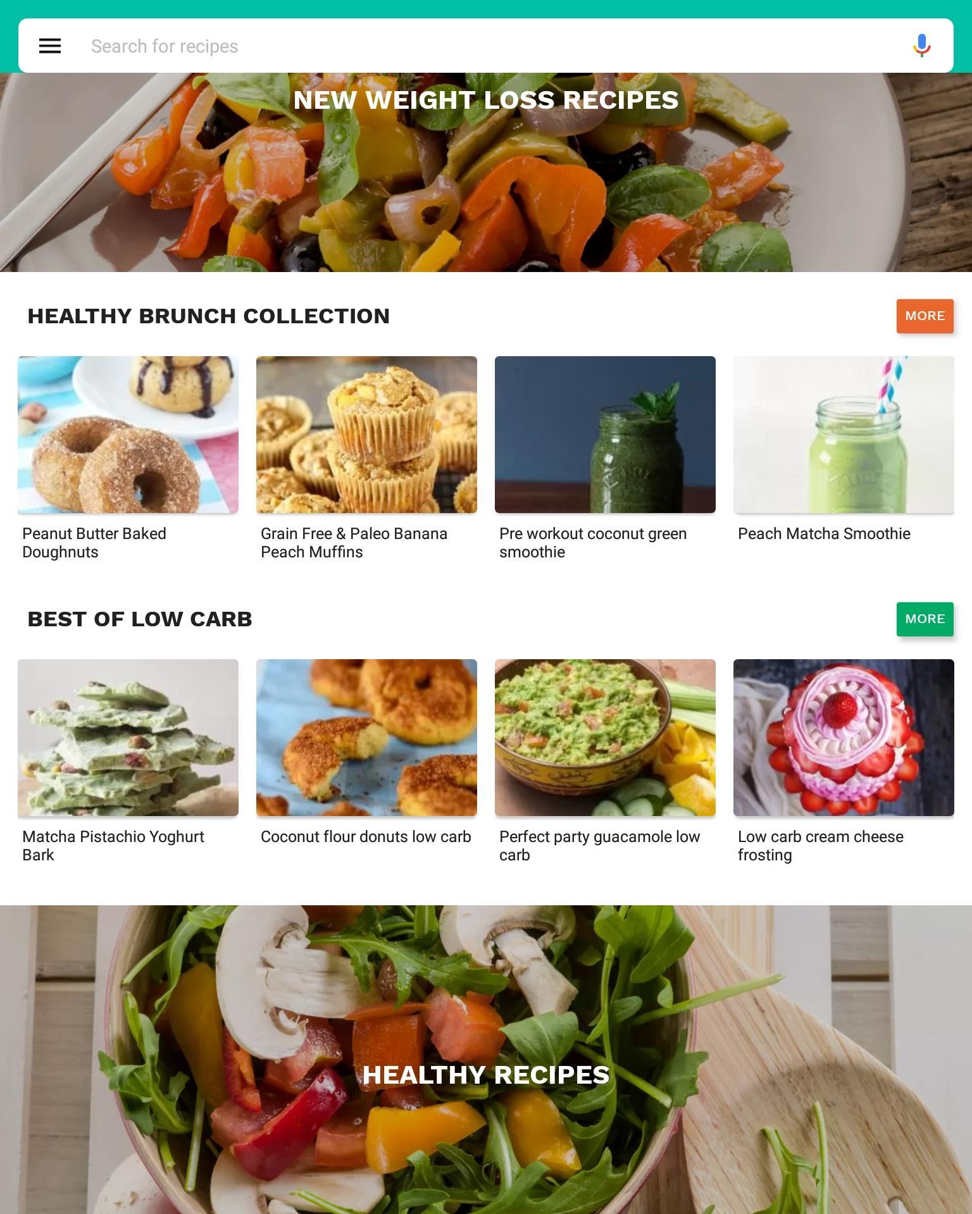The height and width of the screenshot is (1214, 972).
Task: Click the green MORE button for Low Carb
Action: [925, 619]
